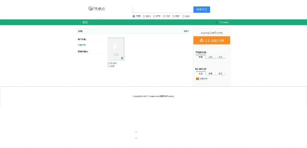The image size is (307, 148).
Task: Click into the search text field
Action: pos(163,10)
